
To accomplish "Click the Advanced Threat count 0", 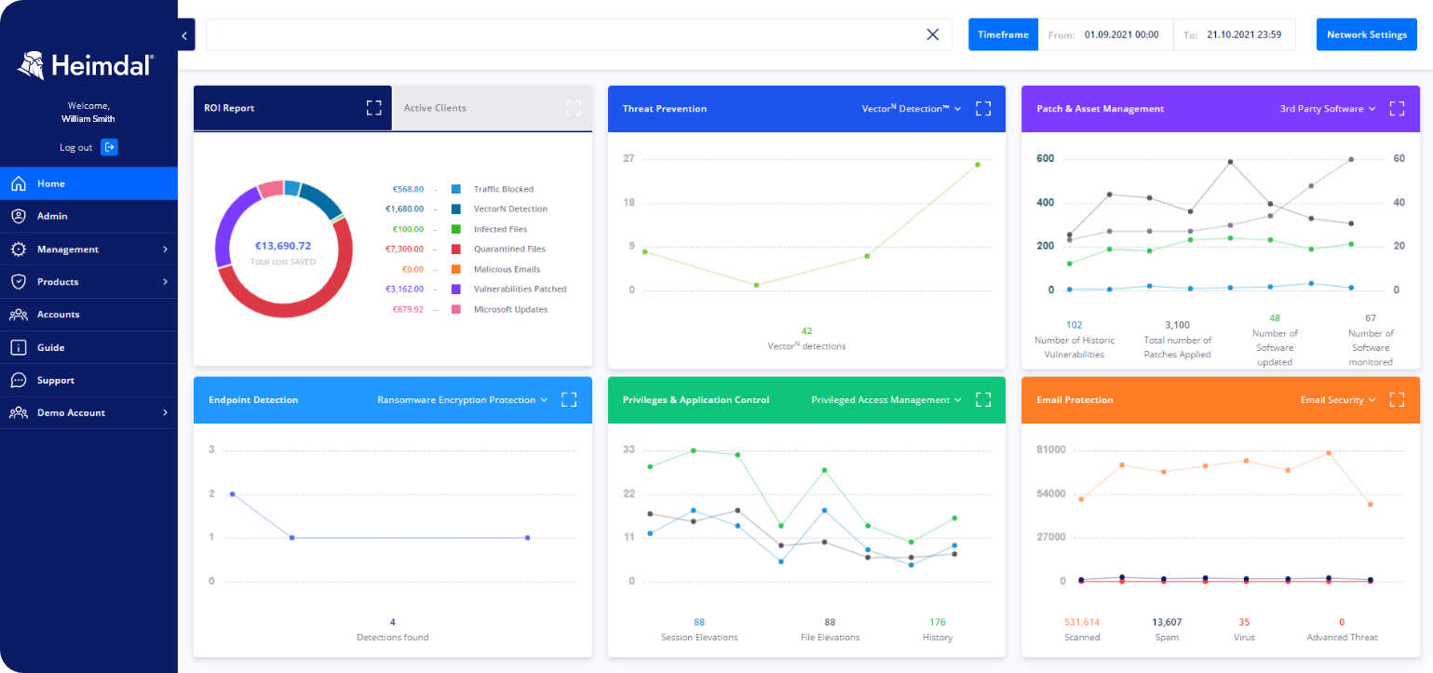I will pyautogui.click(x=1342, y=622).
